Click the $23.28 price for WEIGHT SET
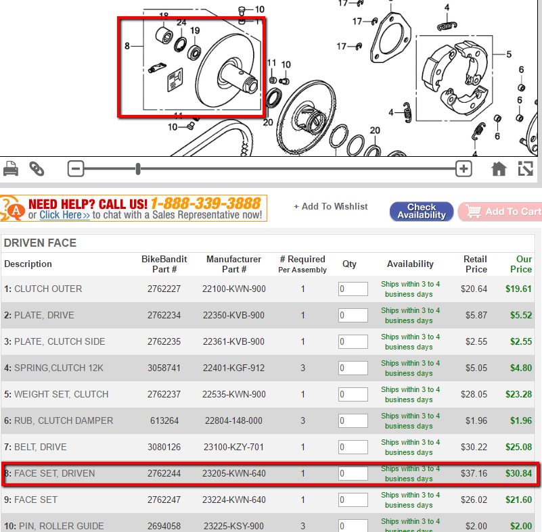The height and width of the screenshot is (532, 542). 518,394
